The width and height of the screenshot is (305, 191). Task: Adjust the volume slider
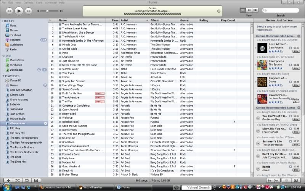click(47, 11)
